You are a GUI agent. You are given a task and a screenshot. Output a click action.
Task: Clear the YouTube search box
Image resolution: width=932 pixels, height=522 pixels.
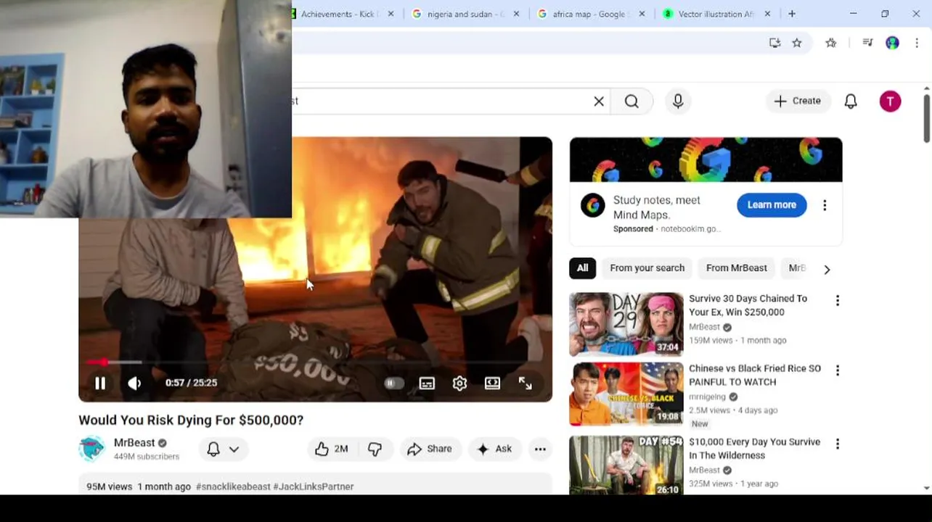pyautogui.click(x=599, y=101)
